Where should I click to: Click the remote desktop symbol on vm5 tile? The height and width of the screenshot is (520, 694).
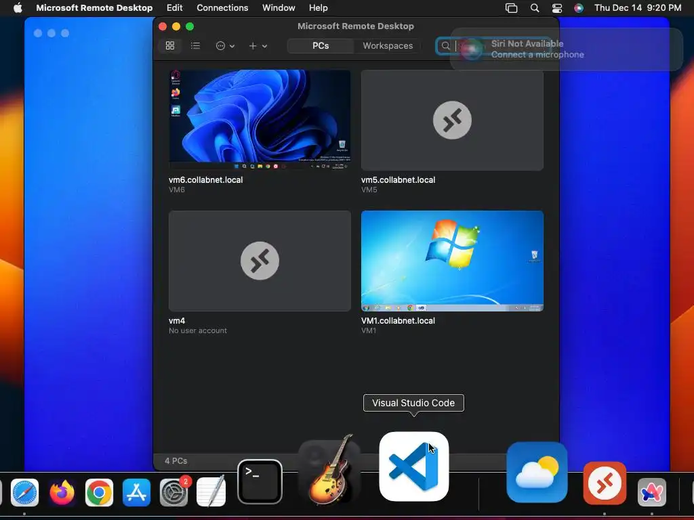pos(452,120)
